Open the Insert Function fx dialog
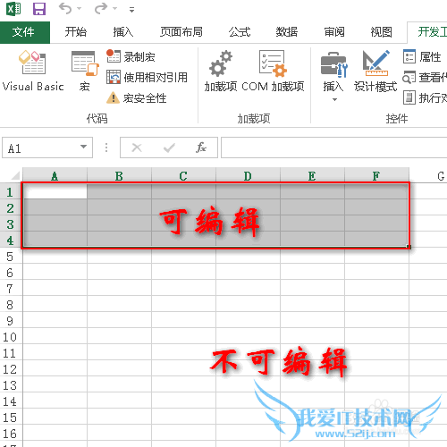Viewport: 447px width, 447px height. tap(201, 148)
